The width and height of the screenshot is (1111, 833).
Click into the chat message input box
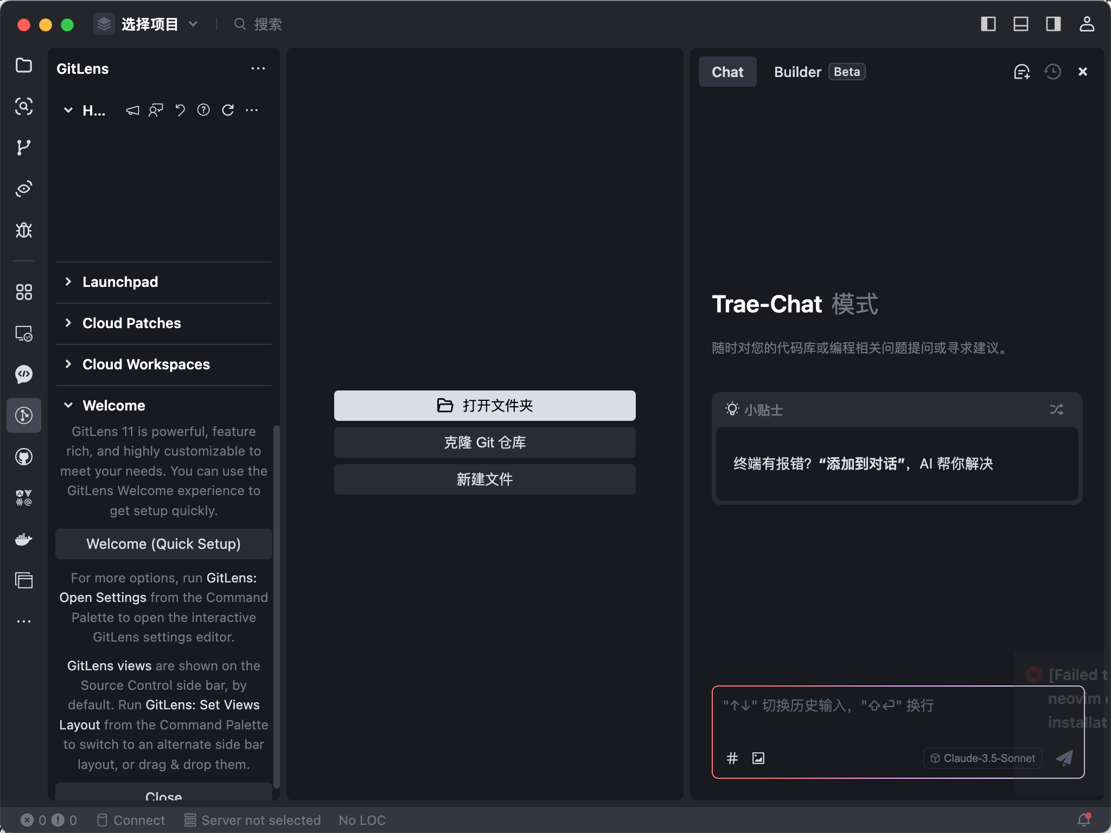(868, 716)
